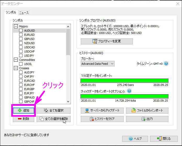The width and height of the screenshot is (182, 146).
Task: Click ヒストリーをクリア clear history button
Action: point(102,119)
